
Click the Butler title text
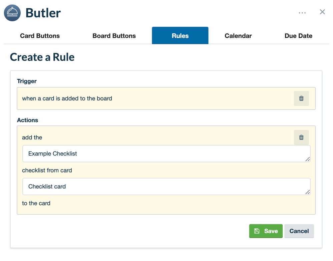pyautogui.click(x=43, y=13)
